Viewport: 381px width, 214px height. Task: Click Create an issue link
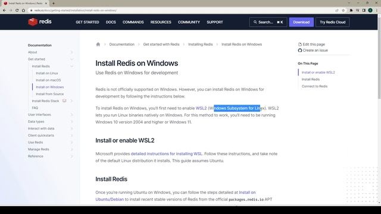[x=313, y=50]
